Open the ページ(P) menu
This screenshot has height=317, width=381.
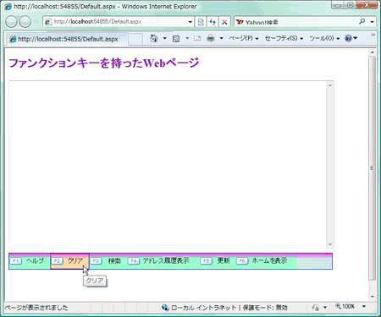pos(244,38)
